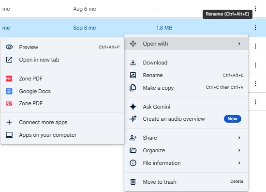Click the Download arrow icon
266x192 pixels.
tap(133, 63)
